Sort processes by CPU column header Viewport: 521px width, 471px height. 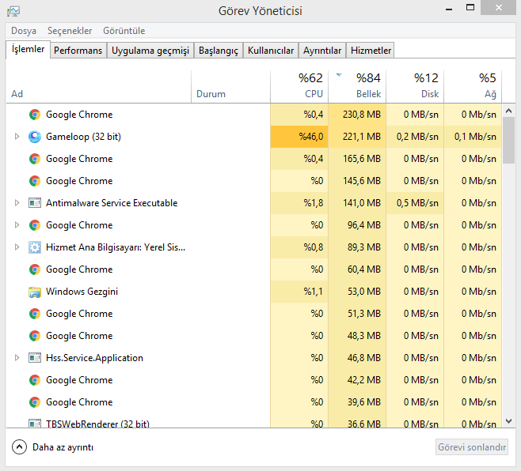(x=299, y=85)
